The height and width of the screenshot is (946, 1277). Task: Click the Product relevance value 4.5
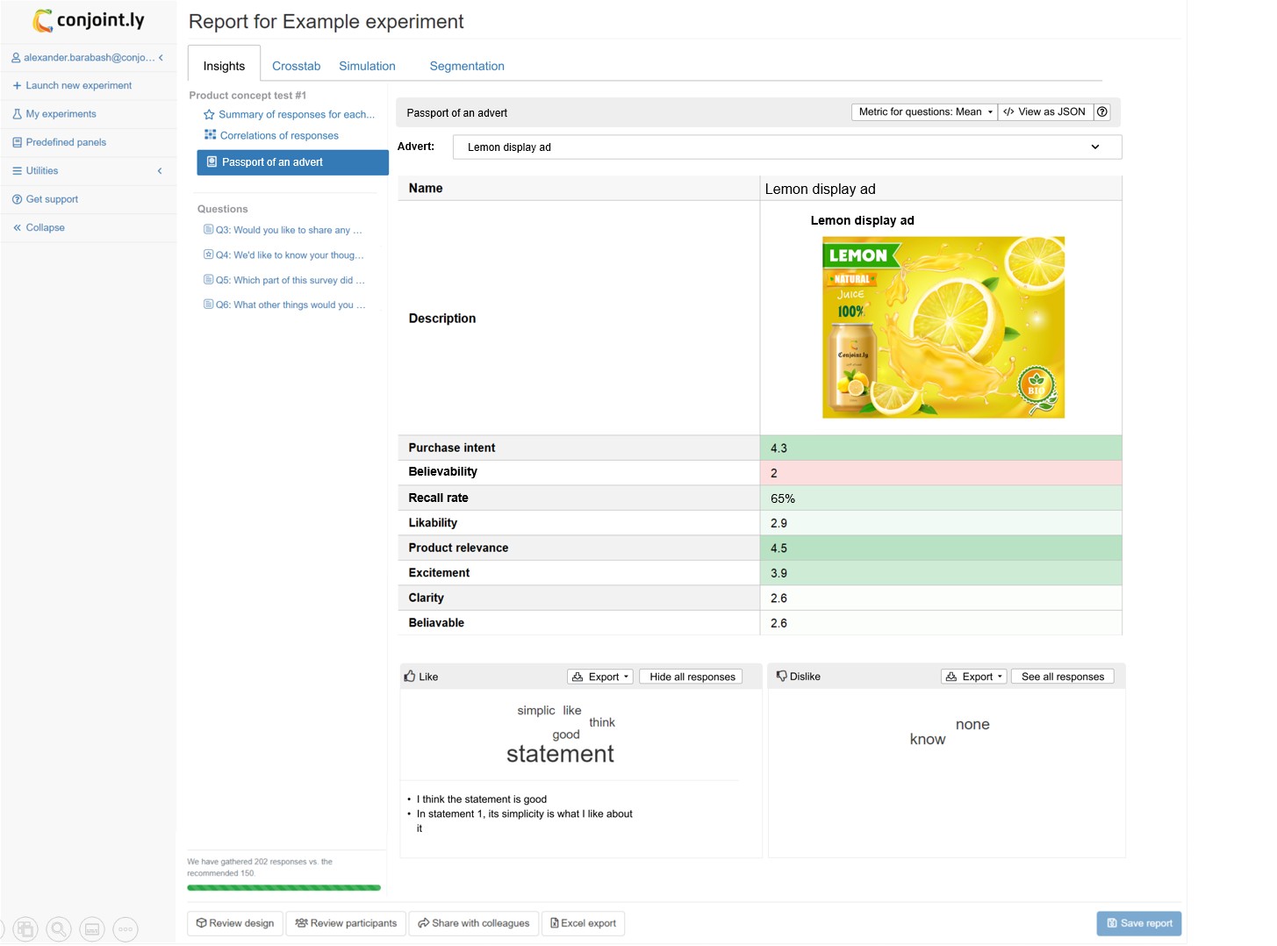778,548
